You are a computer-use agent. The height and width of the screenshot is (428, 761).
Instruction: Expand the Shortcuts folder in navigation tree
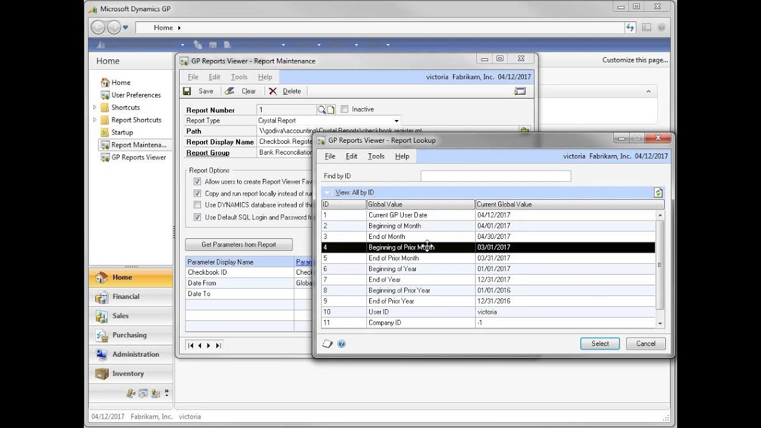(95, 108)
